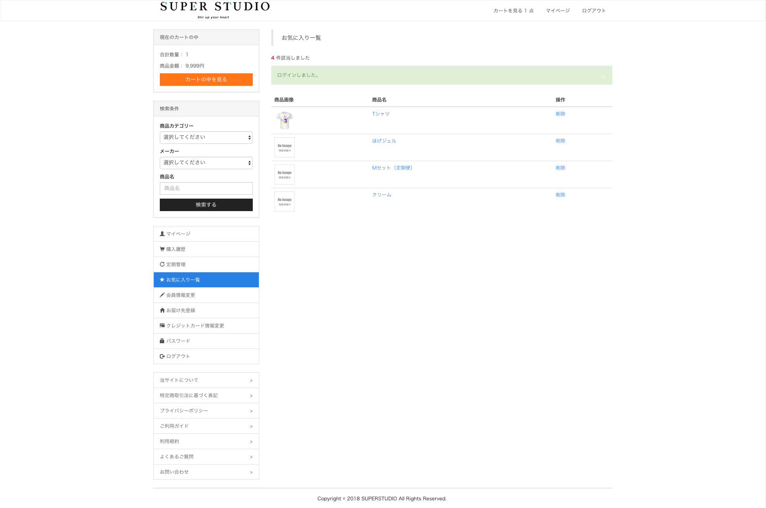The width and height of the screenshot is (766, 508).
Task: Delete Tシャツ from favorites
Action: tap(560, 114)
